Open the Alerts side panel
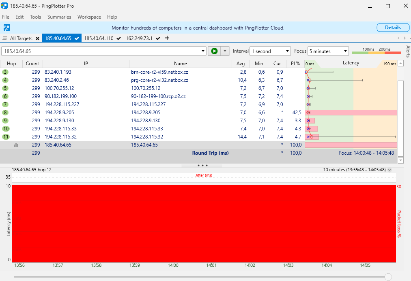Viewport: 411px width, 281px height. pos(408,52)
